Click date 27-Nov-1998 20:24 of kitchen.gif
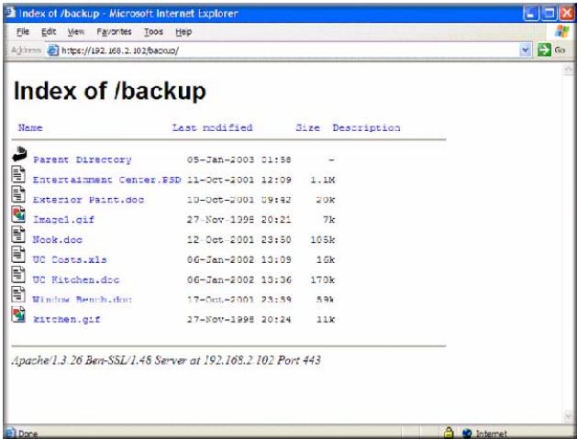 click(x=239, y=320)
